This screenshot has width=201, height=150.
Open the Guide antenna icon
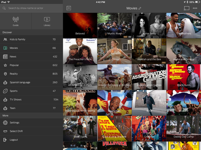pos(16,20)
